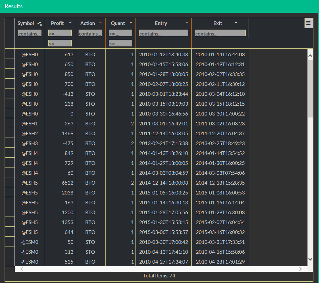
Task: Click the vertical scrollbar thumb
Action: pyautogui.click(x=310, y=89)
